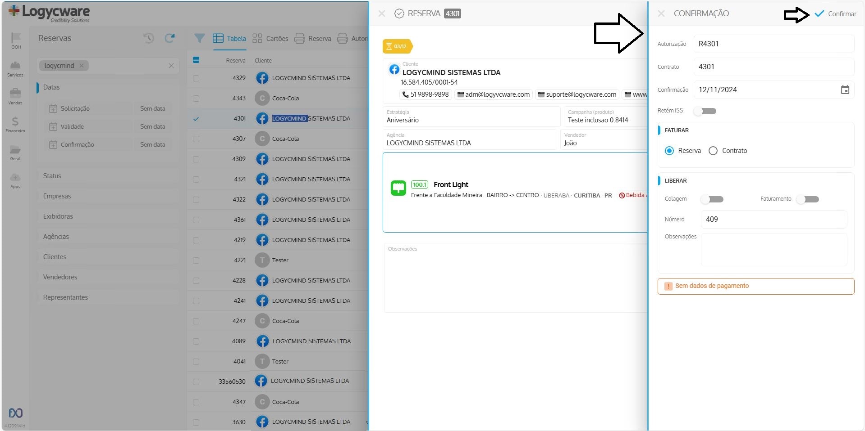Open Solicitação Sem data picker
This screenshot has width=865, height=431.
pos(153,108)
